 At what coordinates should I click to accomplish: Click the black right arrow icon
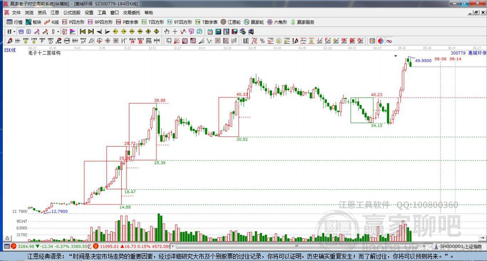[x=107, y=32]
